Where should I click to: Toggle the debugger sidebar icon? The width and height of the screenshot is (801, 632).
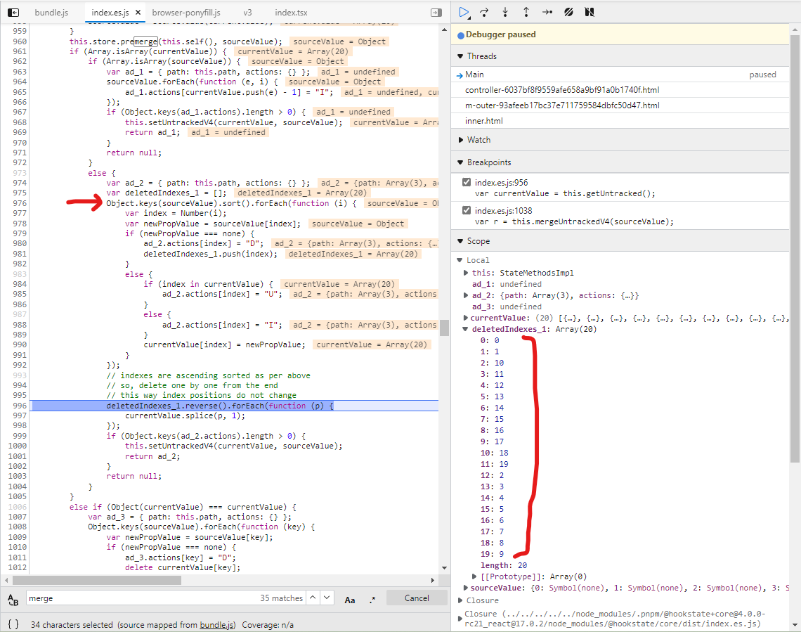tap(436, 12)
